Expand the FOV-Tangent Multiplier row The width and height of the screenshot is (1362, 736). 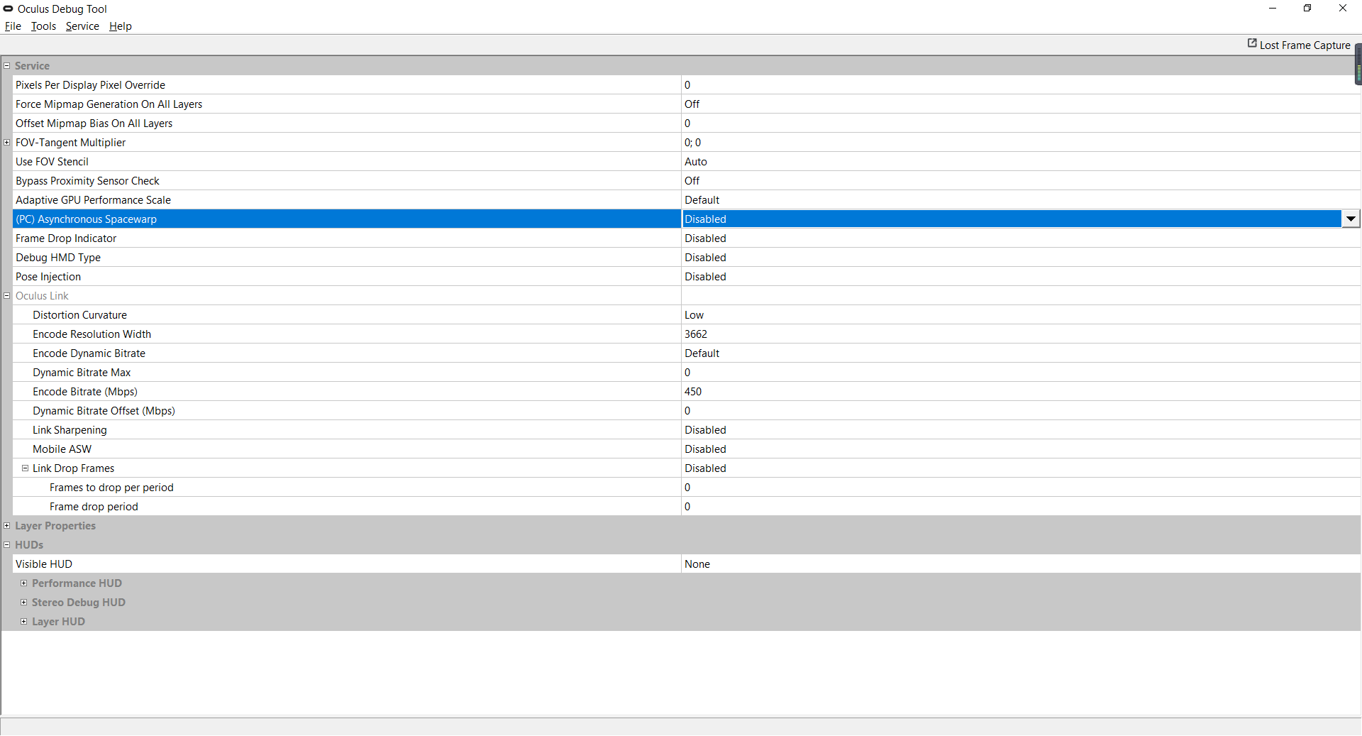point(7,143)
